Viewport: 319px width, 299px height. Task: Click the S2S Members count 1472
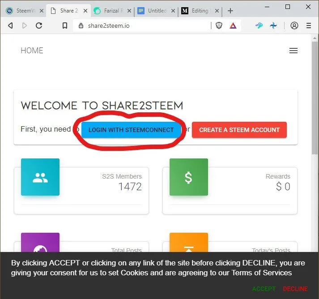tap(130, 187)
